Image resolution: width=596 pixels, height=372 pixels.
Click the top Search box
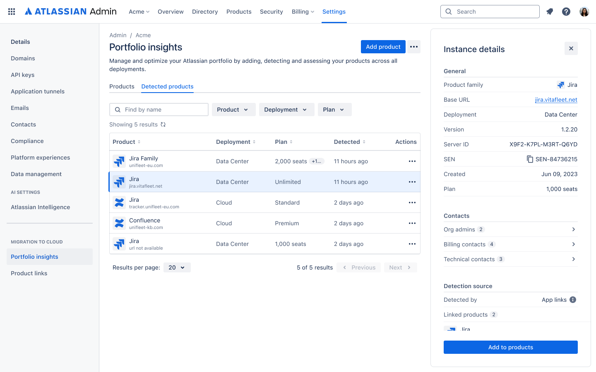[x=490, y=12]
